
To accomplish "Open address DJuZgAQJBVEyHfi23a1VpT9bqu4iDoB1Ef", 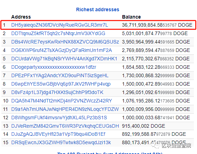I will [x=58, y=134].
